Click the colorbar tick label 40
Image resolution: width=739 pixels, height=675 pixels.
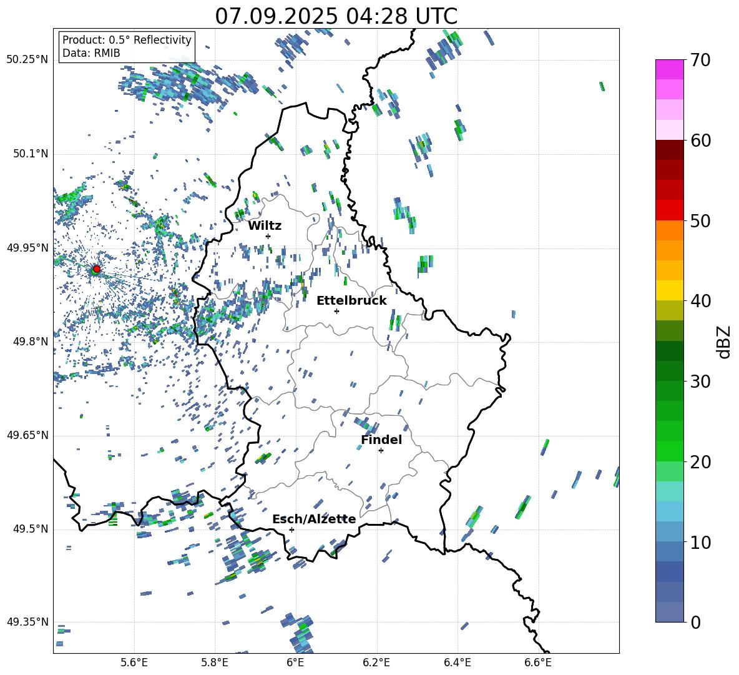click(x=700, y=301)
